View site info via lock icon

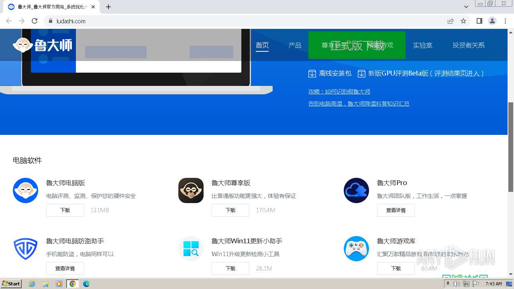pos(51,21)
